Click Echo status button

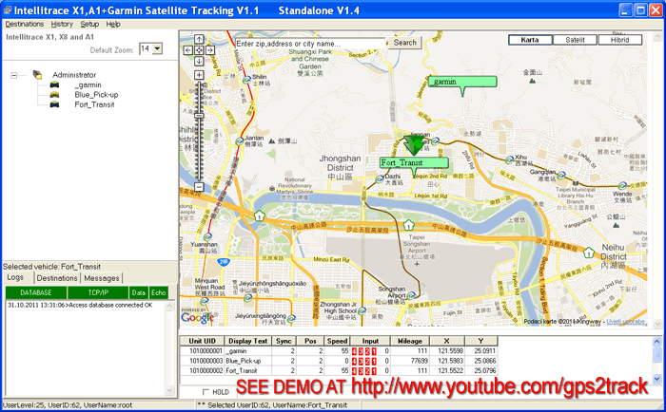[x=159, y=292]
